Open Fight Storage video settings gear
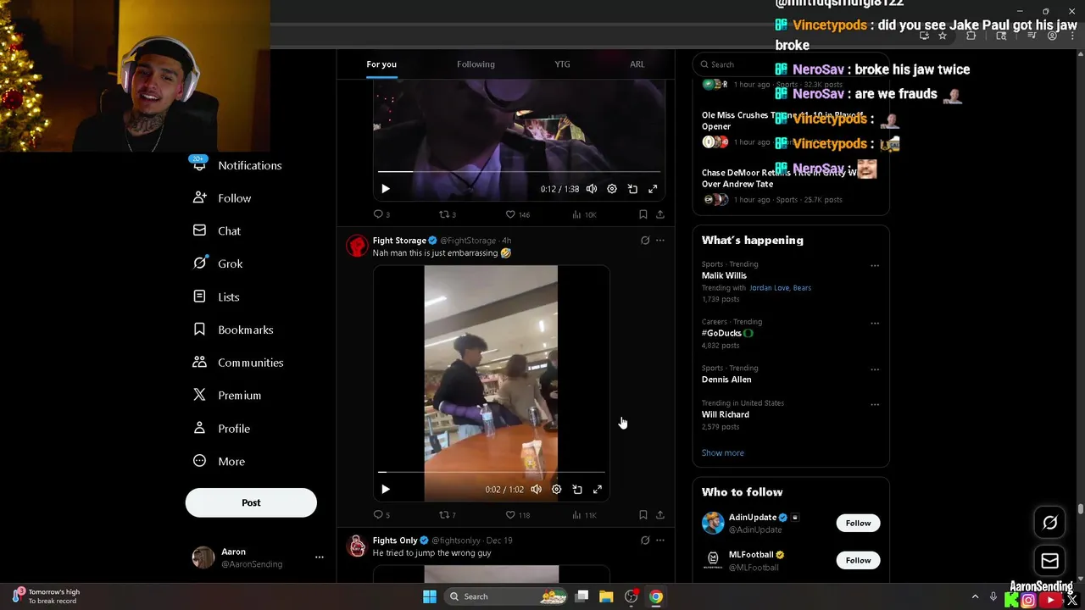The height and width of the screenshot is (610, 1085). coord(557,490)
